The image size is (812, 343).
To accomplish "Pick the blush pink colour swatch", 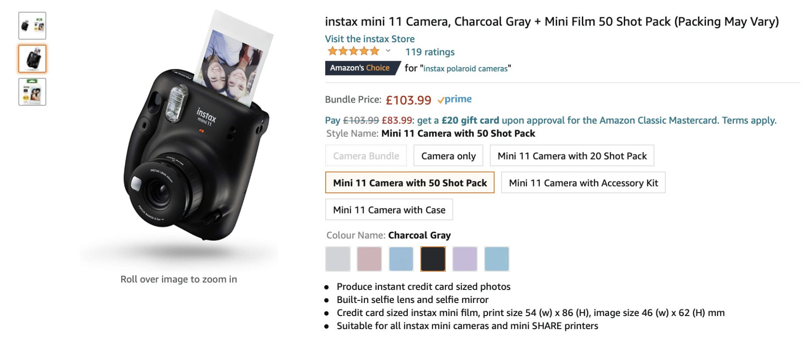I will click(369, 259).
